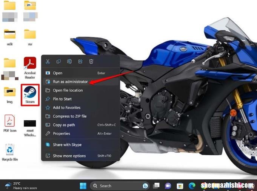Select the PDF Icon file on desktop
Viewport: 257px width, 191px height.
click(10, 123)
